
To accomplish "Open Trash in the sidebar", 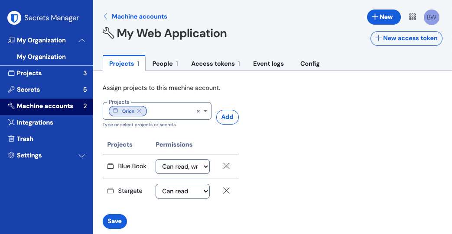I will coord(25,139).
